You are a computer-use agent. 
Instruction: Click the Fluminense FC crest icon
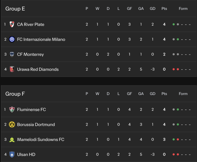coord(12,109)
